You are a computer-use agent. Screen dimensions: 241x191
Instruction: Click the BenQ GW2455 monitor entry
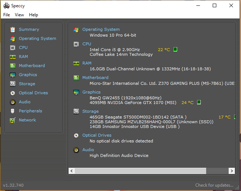(126, 98)
